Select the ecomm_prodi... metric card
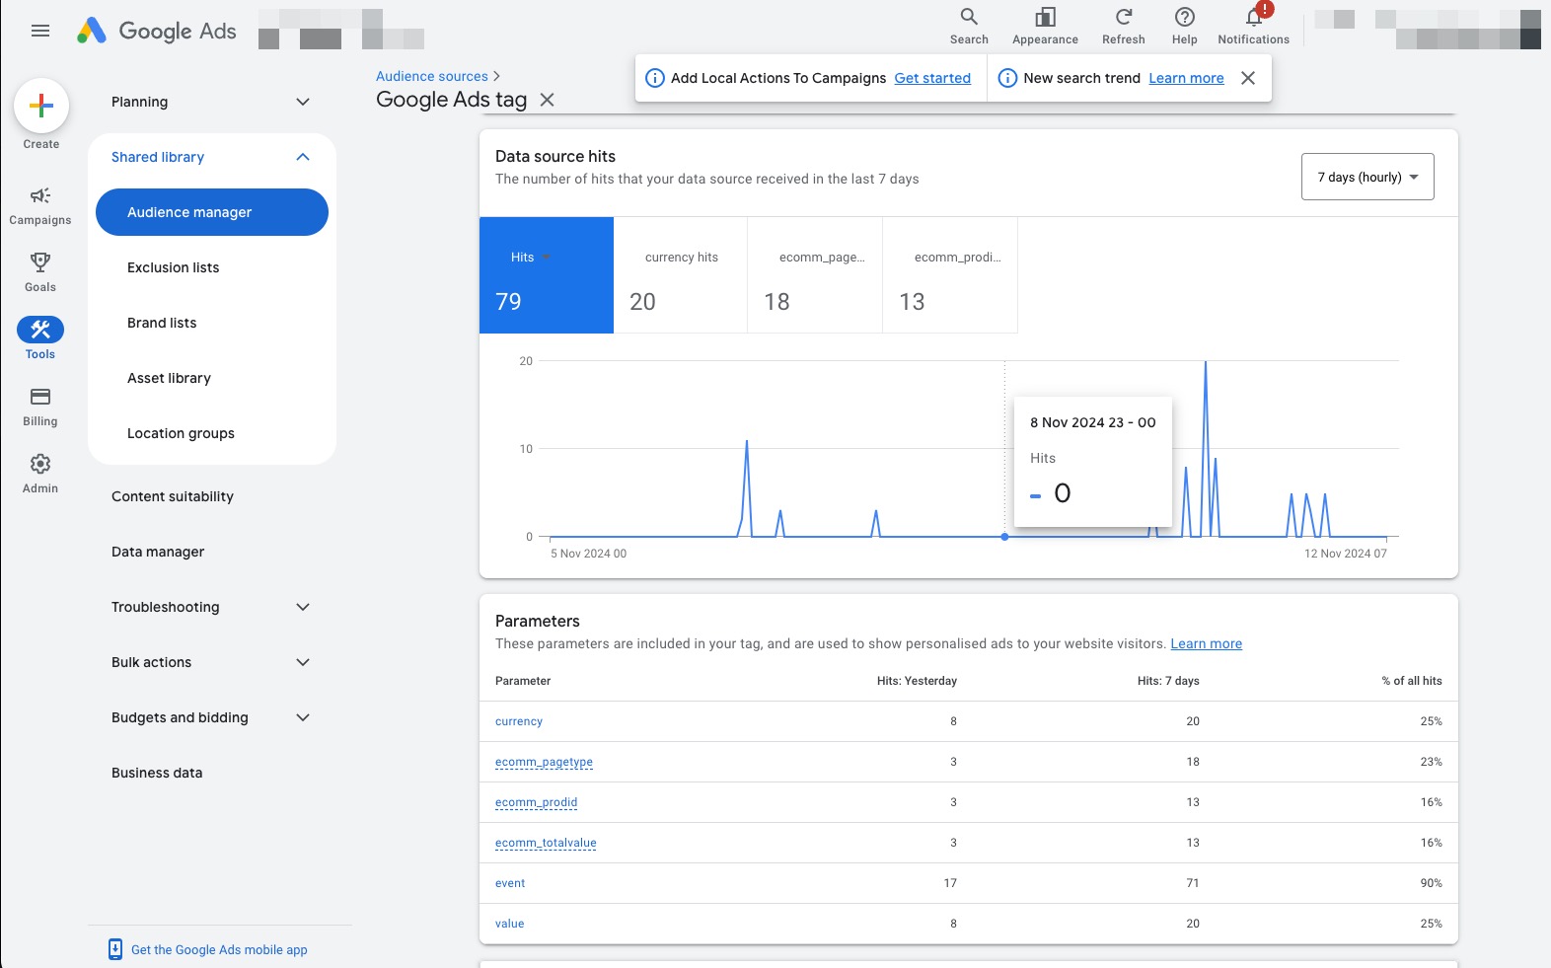Screen dimensions: 1551x968 coord(950,275)
